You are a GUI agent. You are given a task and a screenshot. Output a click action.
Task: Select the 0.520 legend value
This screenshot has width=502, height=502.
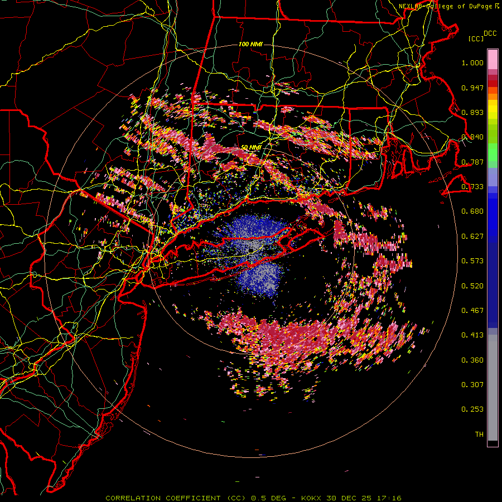coord(472,286)
